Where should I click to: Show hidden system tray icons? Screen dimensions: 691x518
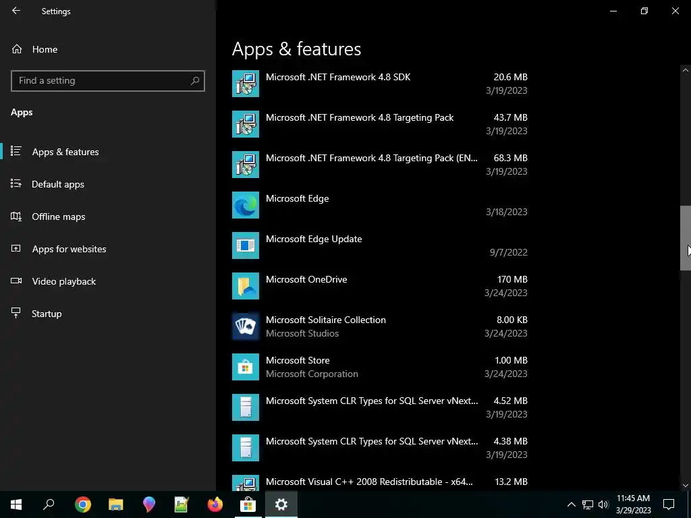(x=571, y=505)
